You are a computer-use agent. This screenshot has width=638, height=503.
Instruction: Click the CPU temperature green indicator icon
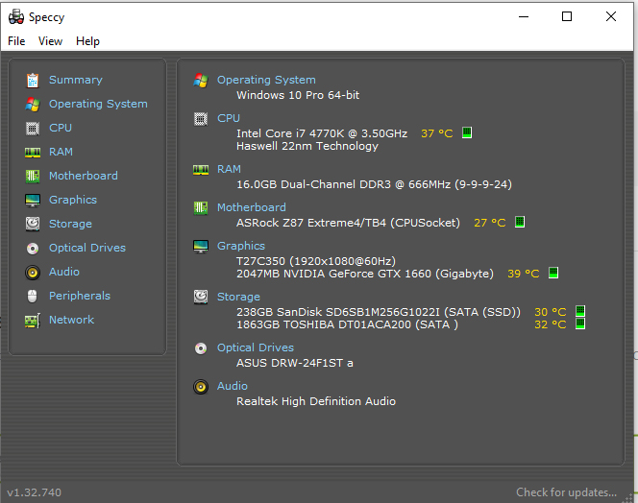click(x=467, y=132)
